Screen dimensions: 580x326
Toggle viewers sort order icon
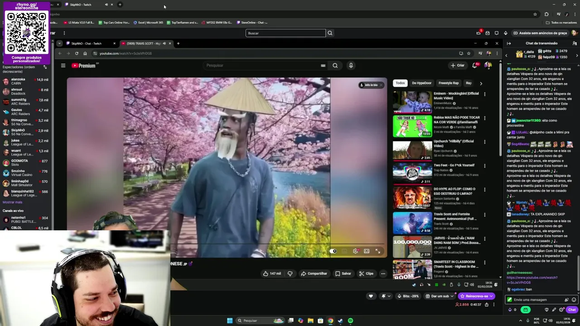[x=45, y=67]
